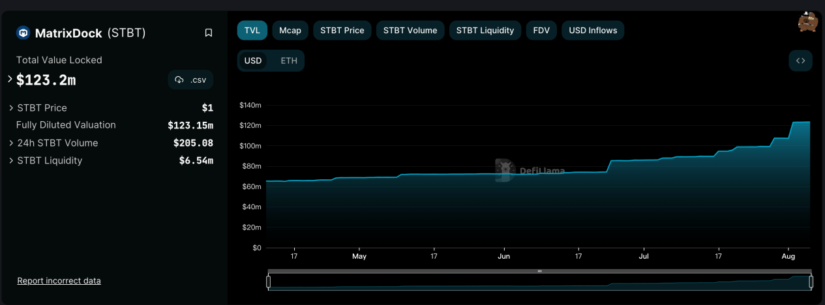Image resolution: width=825 pixels, height=305 pixels.
Task: Turn on the FDV chart series
Action: 541,30
